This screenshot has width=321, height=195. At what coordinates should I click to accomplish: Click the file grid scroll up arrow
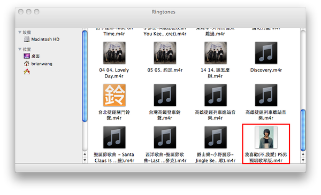[303, 154]
